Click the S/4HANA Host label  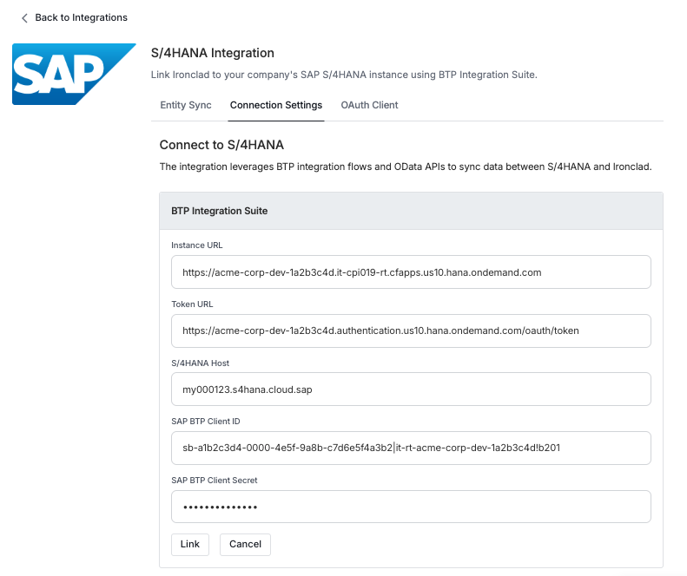tap(201, 363)
